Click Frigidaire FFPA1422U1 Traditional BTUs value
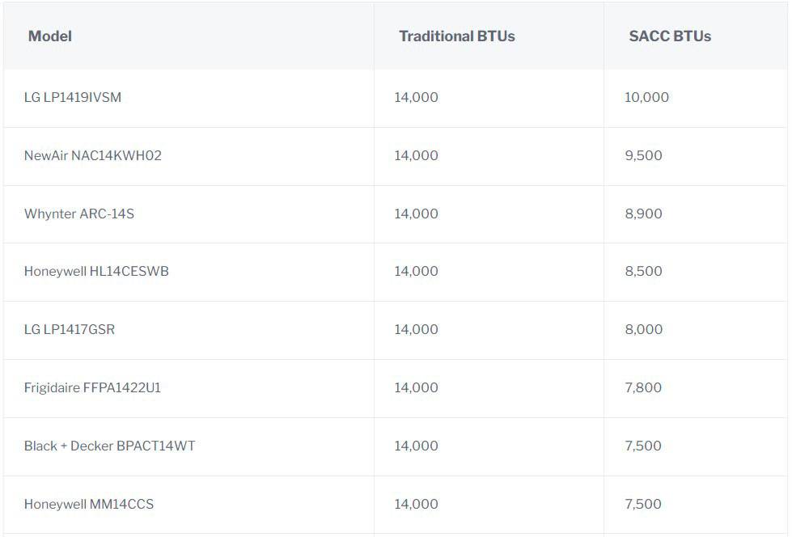The width and height of the screenshot is (792, 537). (416, 388)
